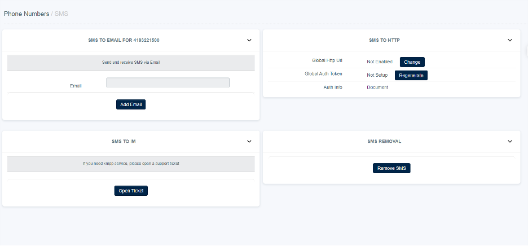Collapse the SMS to Email panel chevron
The image size is (528, 246).
249,40
